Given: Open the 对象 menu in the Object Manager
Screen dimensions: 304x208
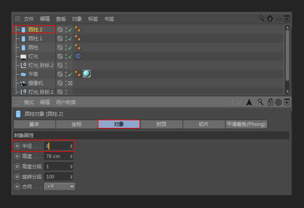Looking at the screenshot, I should tap(77, 18).
